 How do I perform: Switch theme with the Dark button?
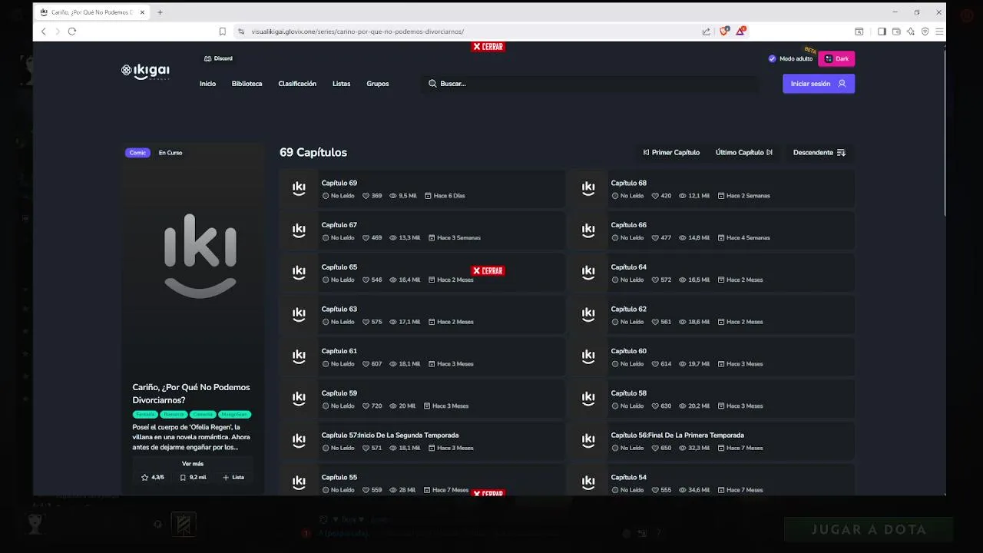[836, 58]
